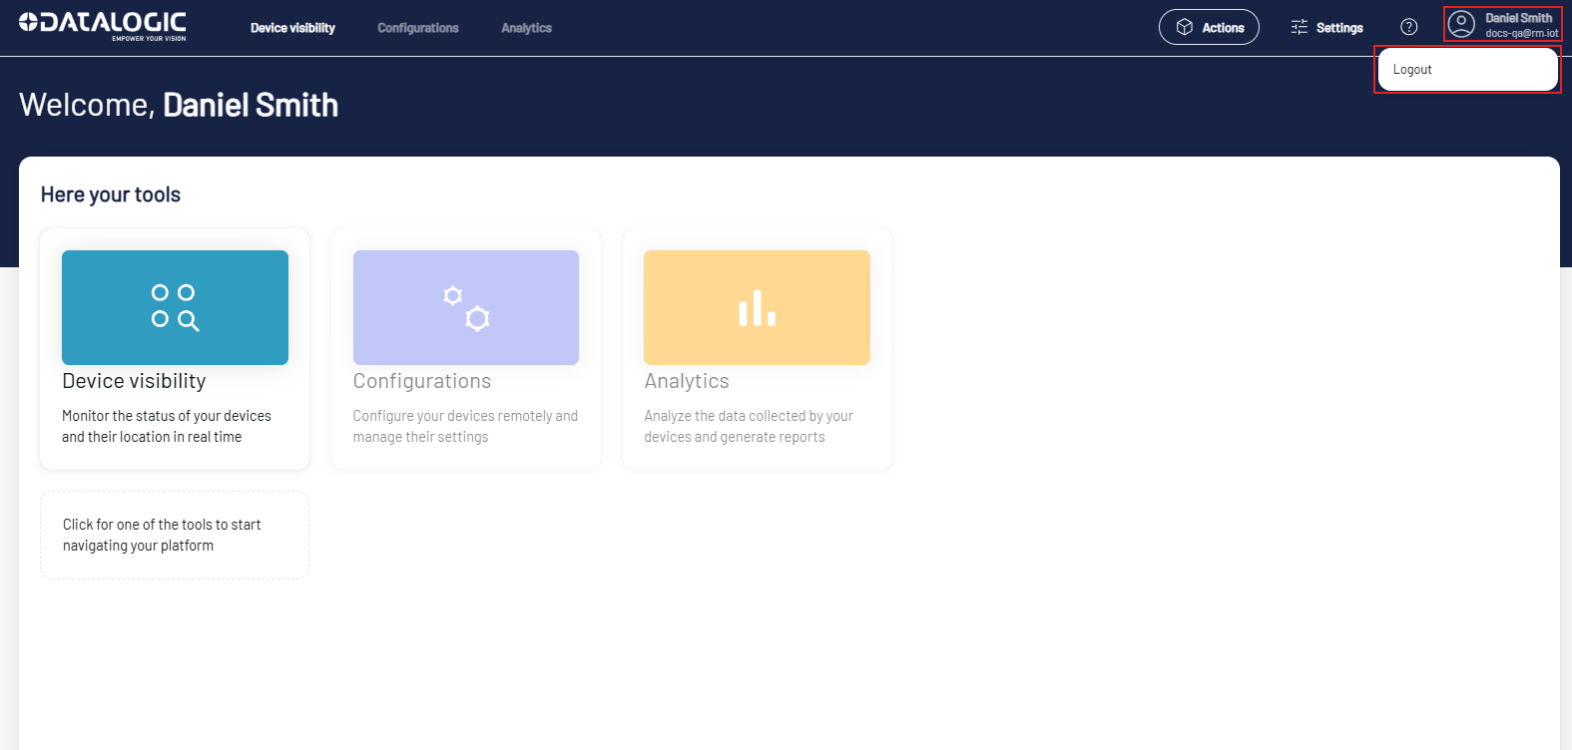Image resolution: width=1572 pixels, height=750 pixels.
Task: Click the Device visibility card title
Action: tap(134, 381)
